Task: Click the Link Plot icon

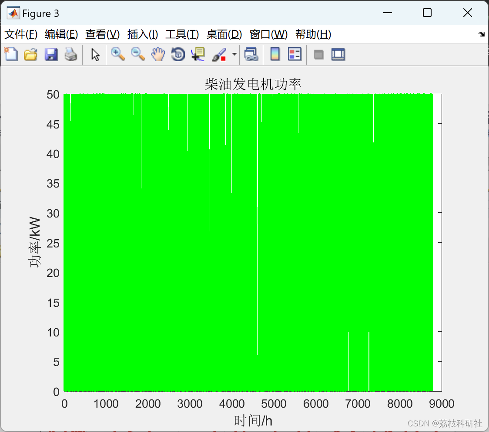Action: pos(251,54)
